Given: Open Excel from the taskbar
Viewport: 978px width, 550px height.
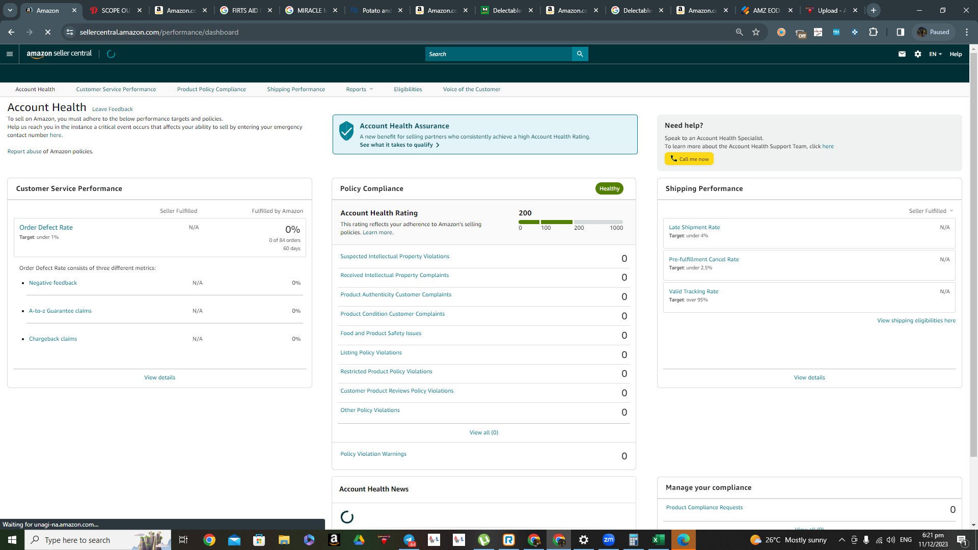Looking at the screenshot, I should [x=658, y=540].
